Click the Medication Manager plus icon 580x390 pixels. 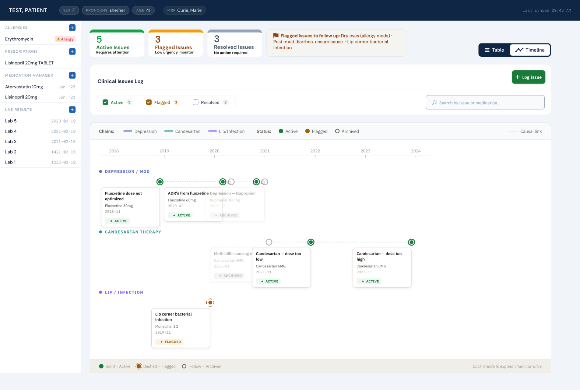72,75
